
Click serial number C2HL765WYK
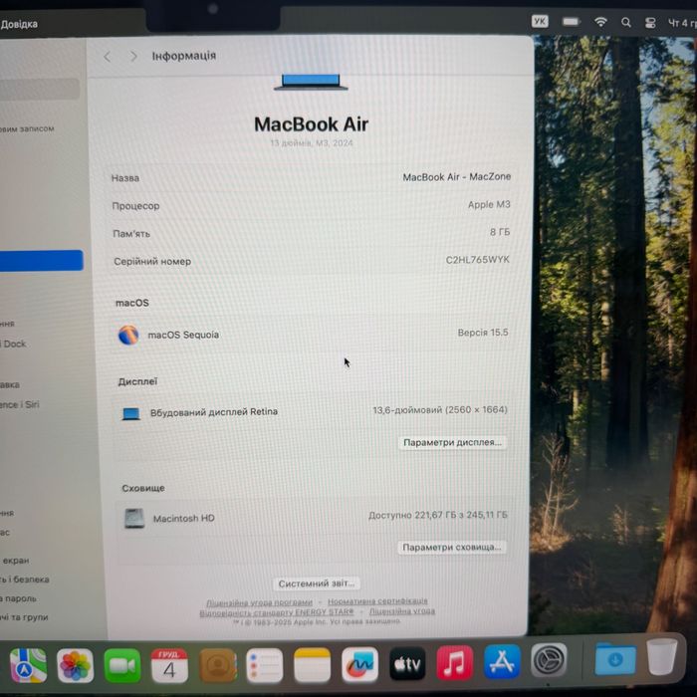[477, 260]
